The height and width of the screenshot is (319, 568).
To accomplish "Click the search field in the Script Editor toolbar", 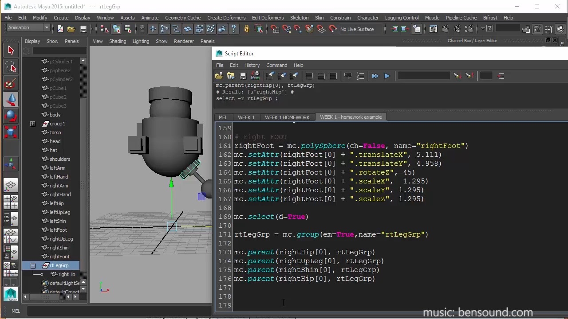I will click(424, 76).
